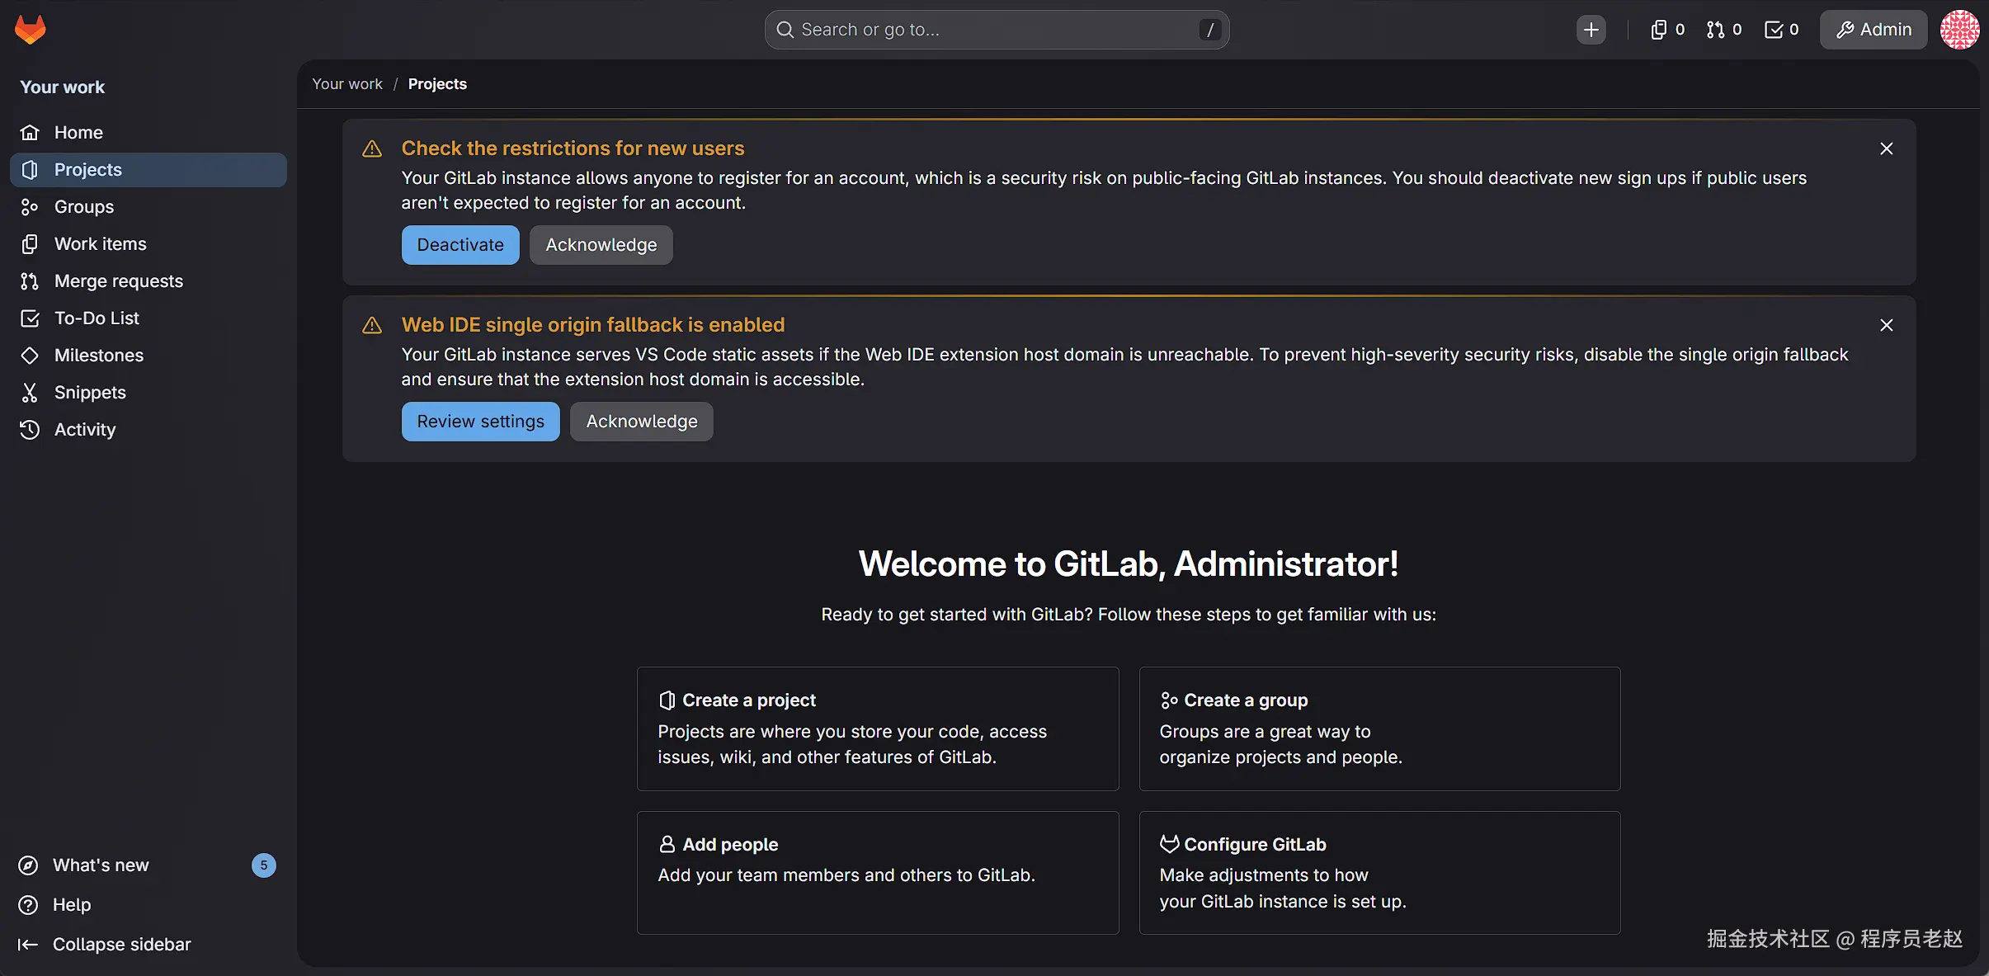
Task: Click the Work items sidebar icon
Action: [30, 244]
